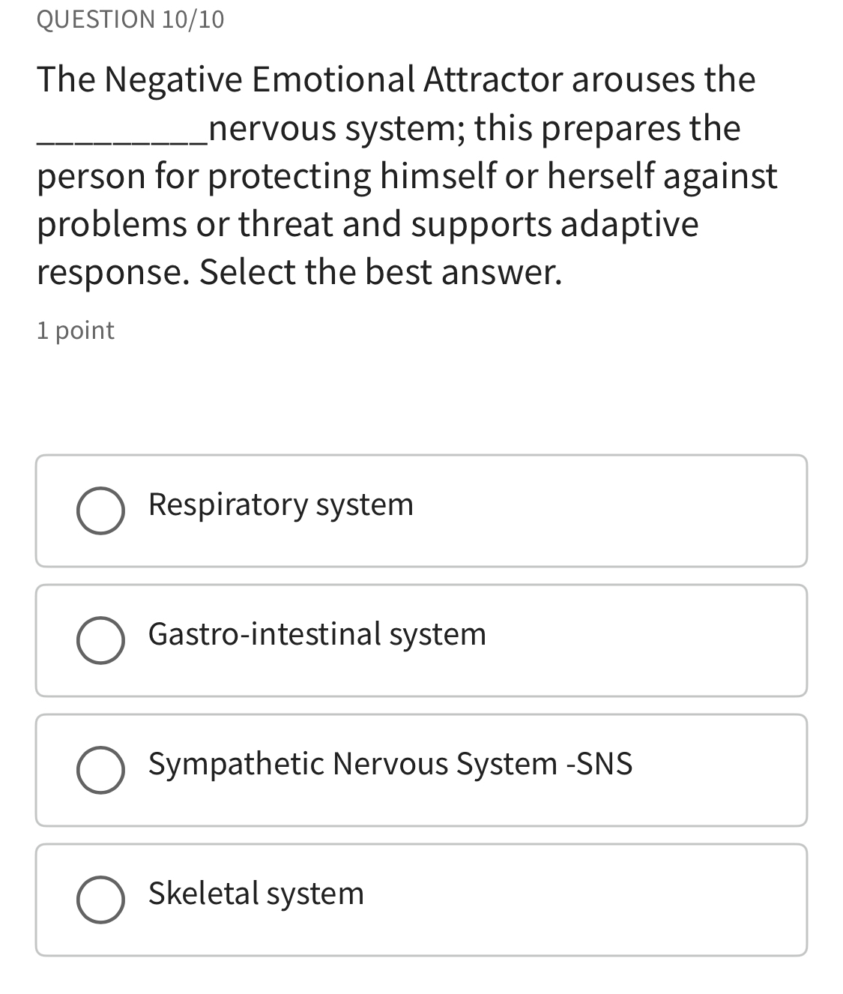Click the QUESTION 10/10 counter text
843x994 pixels.
pyautogui.click(x=130, y=19)
